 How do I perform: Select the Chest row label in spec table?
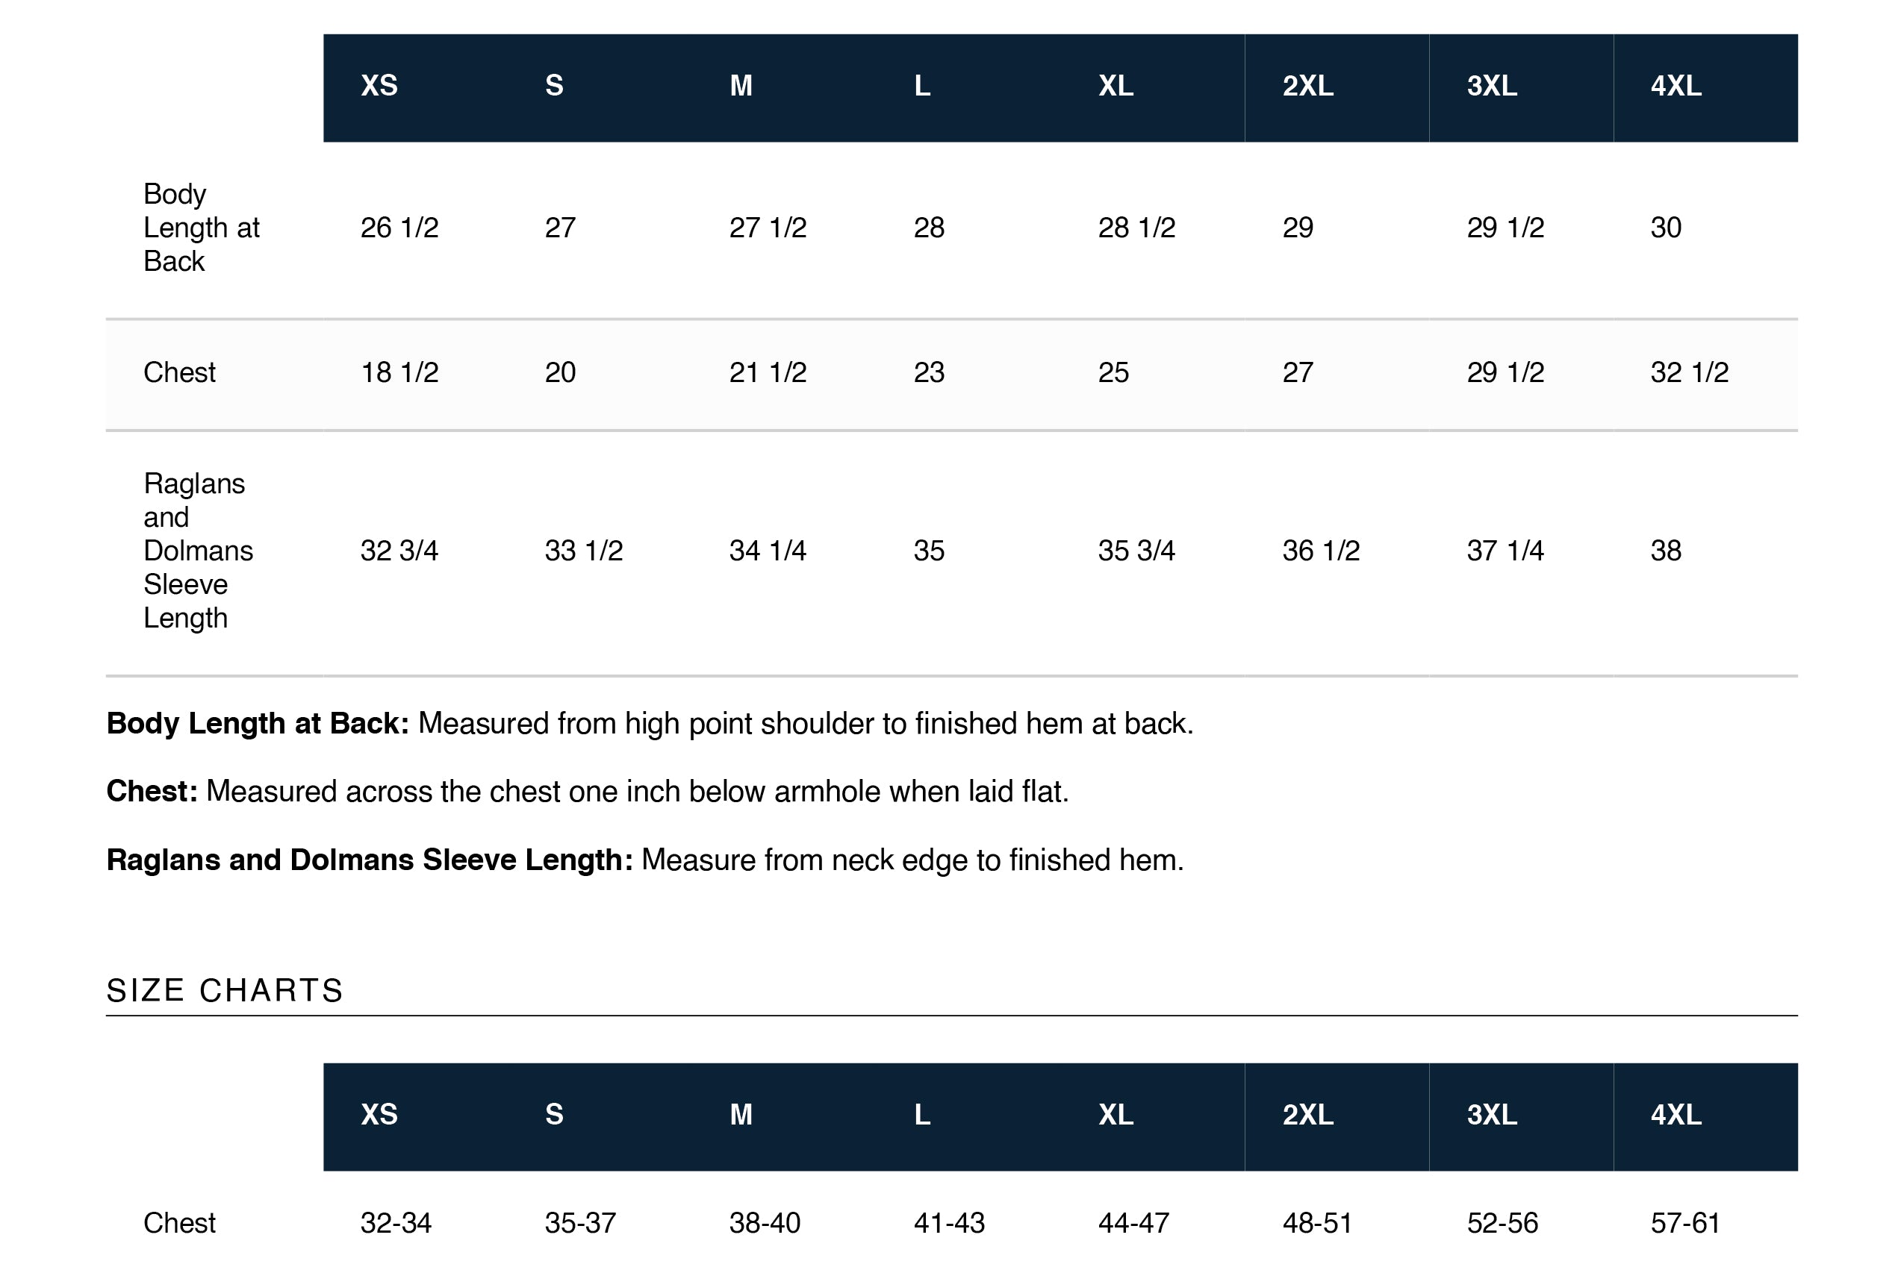click(179, 372)
